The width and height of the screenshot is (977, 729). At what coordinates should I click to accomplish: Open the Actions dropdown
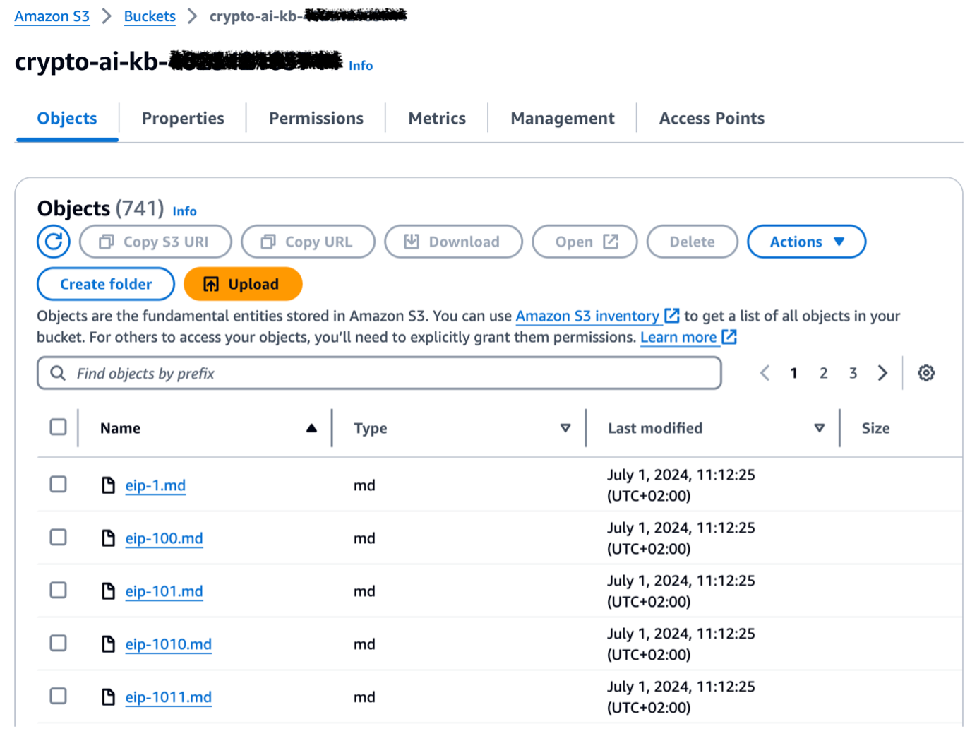806,242
